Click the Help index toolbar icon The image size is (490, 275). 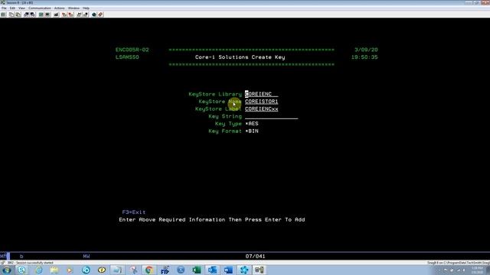tap(100, 15)
